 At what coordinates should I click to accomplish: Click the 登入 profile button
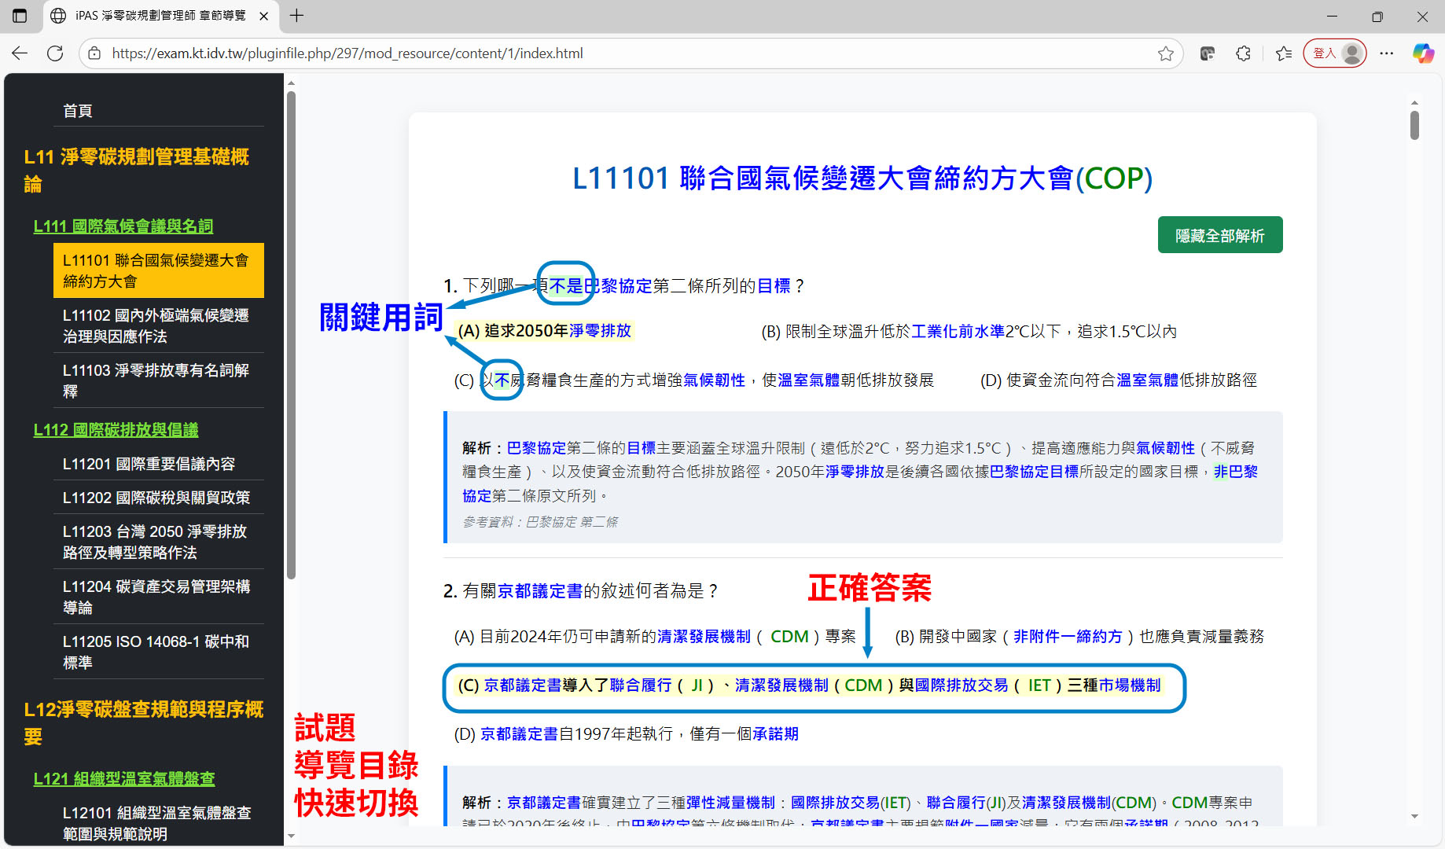(1334, 53)
